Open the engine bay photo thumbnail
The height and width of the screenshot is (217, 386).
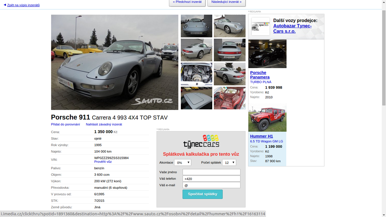pyautogui.click(x=196, y=74)
